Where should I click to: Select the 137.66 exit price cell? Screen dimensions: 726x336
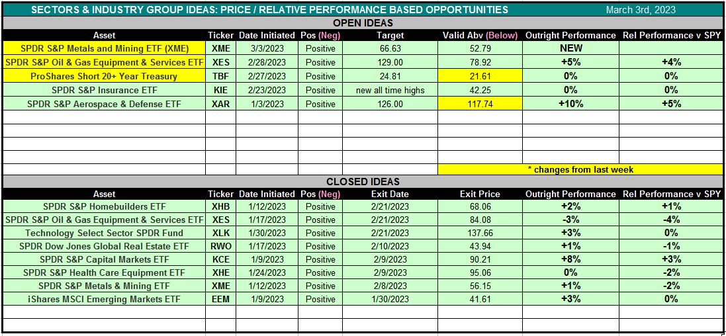point(480,233)
